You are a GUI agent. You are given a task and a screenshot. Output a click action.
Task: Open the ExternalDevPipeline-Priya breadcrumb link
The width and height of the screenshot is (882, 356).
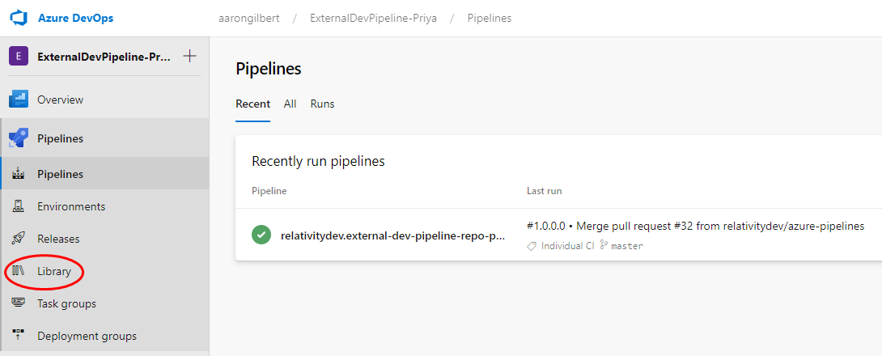click(373, 18)
